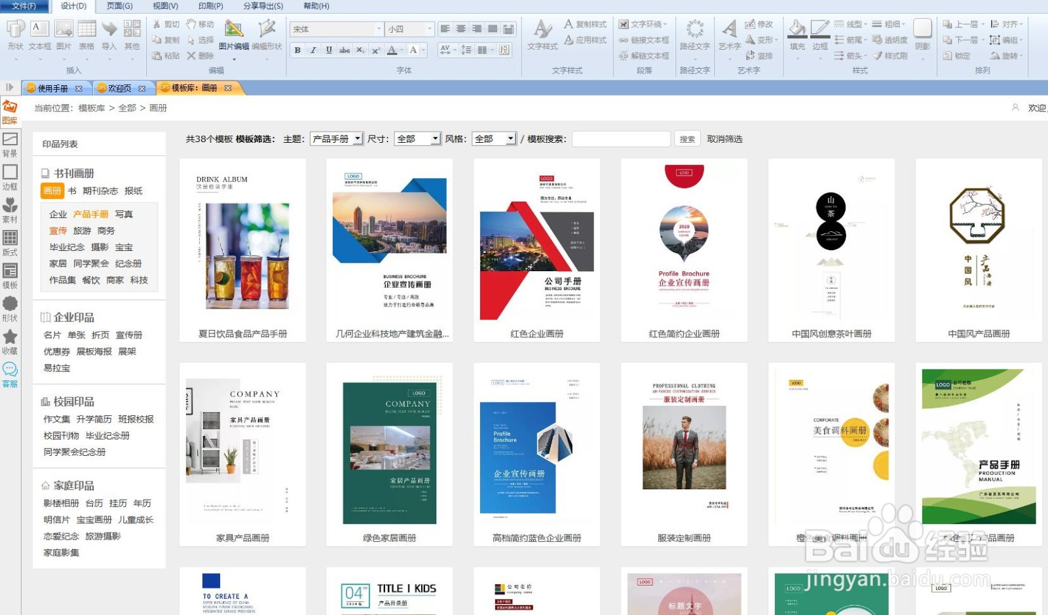Click the 删除 delete tool
Viewport: 1048px width, 615px height.
(x=200, y=56)
